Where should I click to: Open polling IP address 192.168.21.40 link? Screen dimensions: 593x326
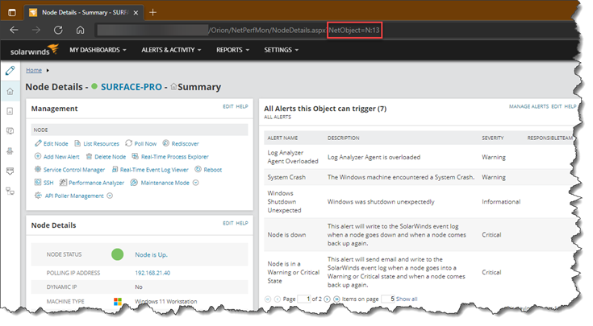152,273
